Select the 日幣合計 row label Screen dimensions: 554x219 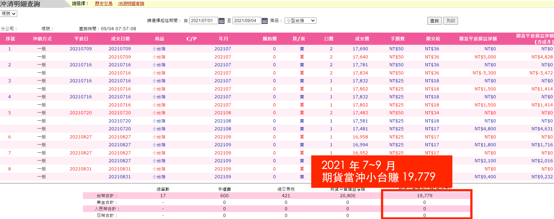107,216
